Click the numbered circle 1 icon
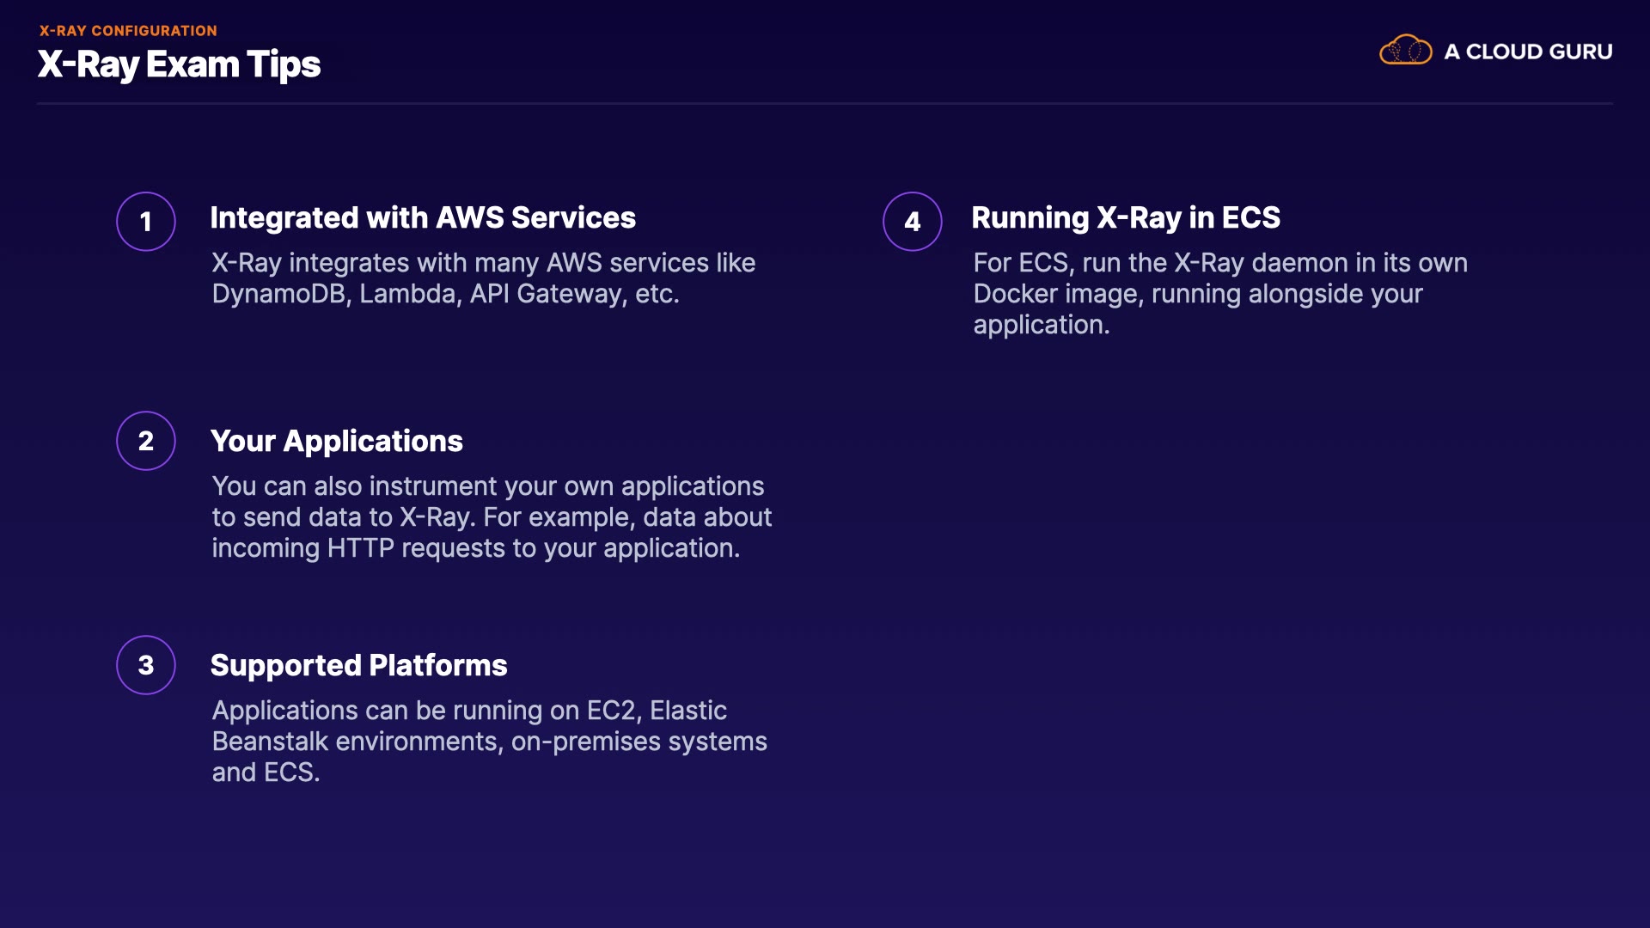The image size is (1650, 928). [x=146, y=222]
